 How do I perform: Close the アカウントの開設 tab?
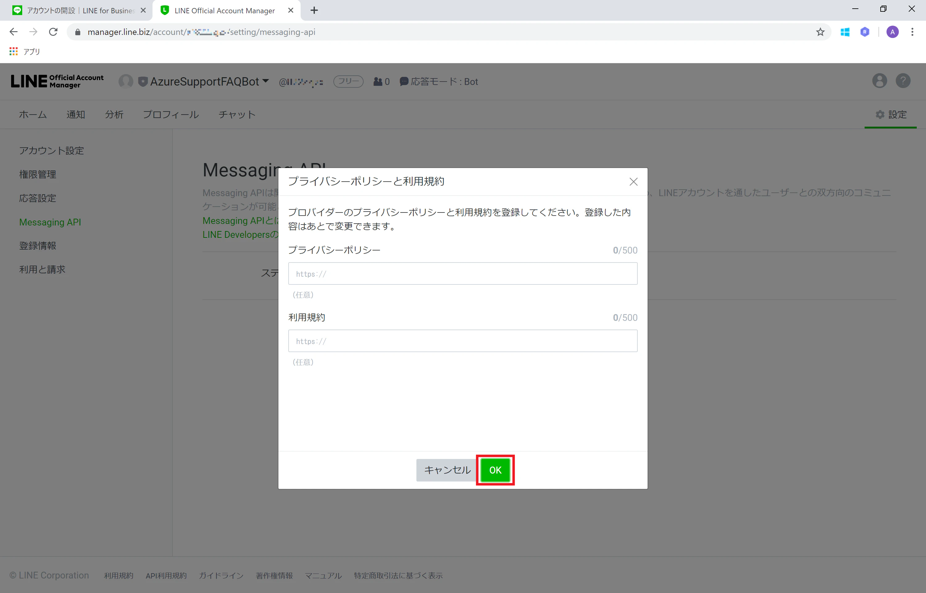(143, 11)
